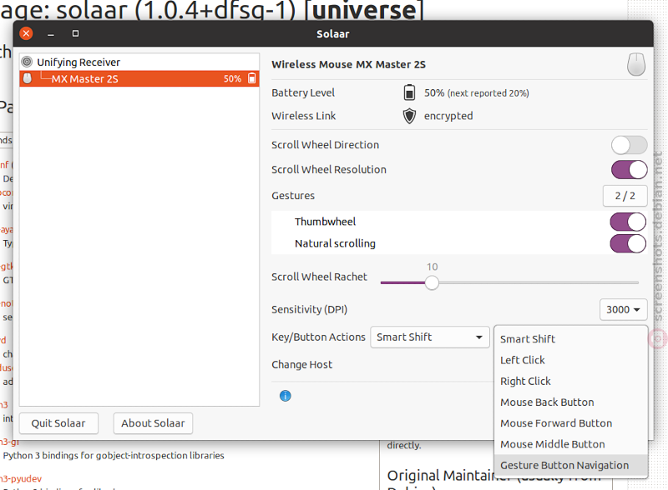
Task: Open the Sensitivity (DPI) 3000 dropdown
Action: [x=623, y=310]
